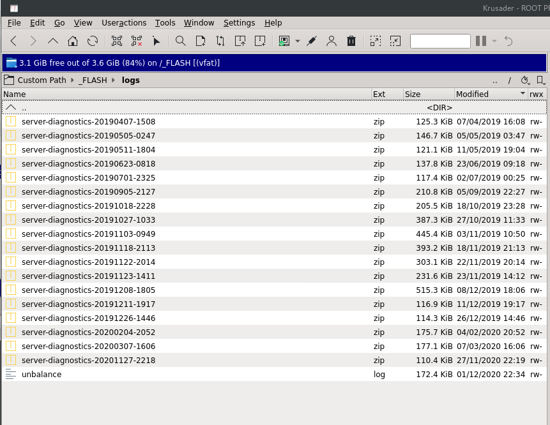Viewport: 550px width, 425px height.
Task: Open the Search magnifier tool
Action: (181, 41)
